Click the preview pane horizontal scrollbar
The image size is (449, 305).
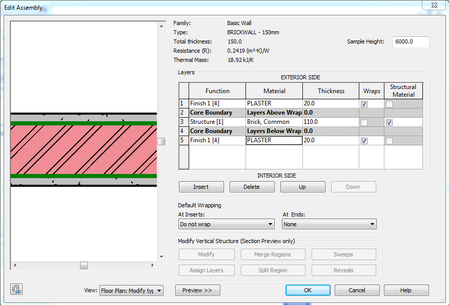click(83, 265)
